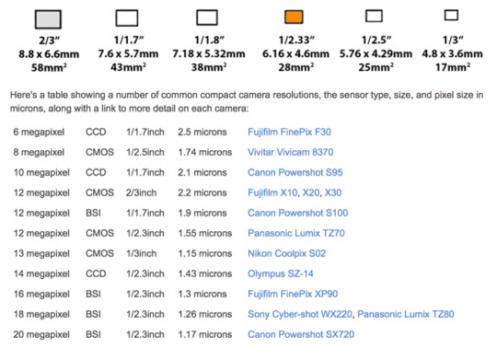Open the Vivitar Vivicam 8370 link

(291, 152)
